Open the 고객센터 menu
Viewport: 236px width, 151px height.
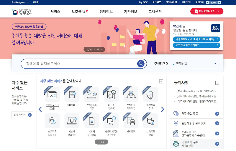click(x=155, y=12)
